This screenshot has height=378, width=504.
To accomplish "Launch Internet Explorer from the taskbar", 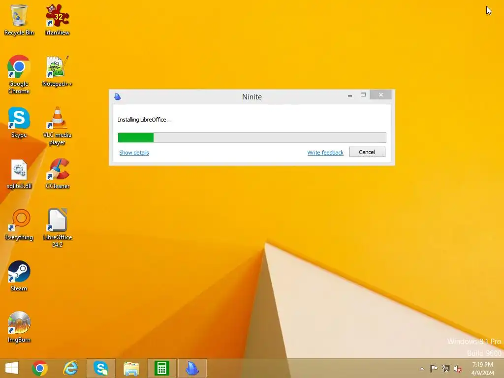I will [70, 368].
